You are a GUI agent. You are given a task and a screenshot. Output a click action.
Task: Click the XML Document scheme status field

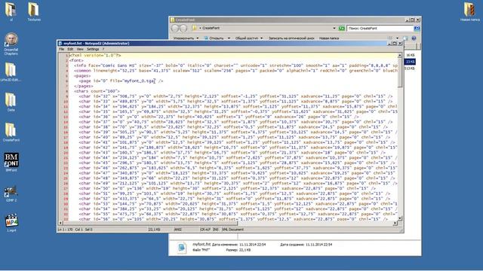(233, 230)
